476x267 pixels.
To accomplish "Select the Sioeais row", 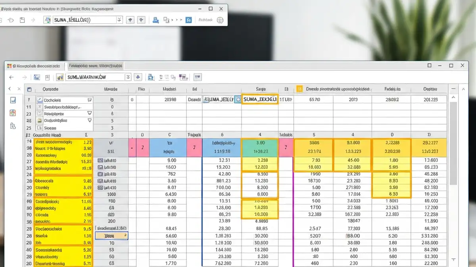I will coord(65,128).
